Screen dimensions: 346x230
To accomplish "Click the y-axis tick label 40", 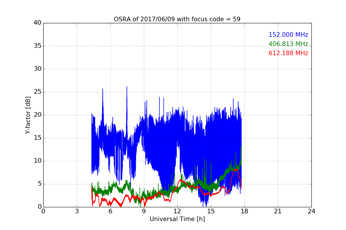I will pos(37,23).
